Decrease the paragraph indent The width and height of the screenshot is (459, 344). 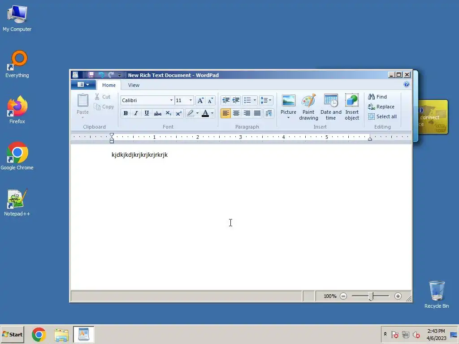(x=226, y=100)
